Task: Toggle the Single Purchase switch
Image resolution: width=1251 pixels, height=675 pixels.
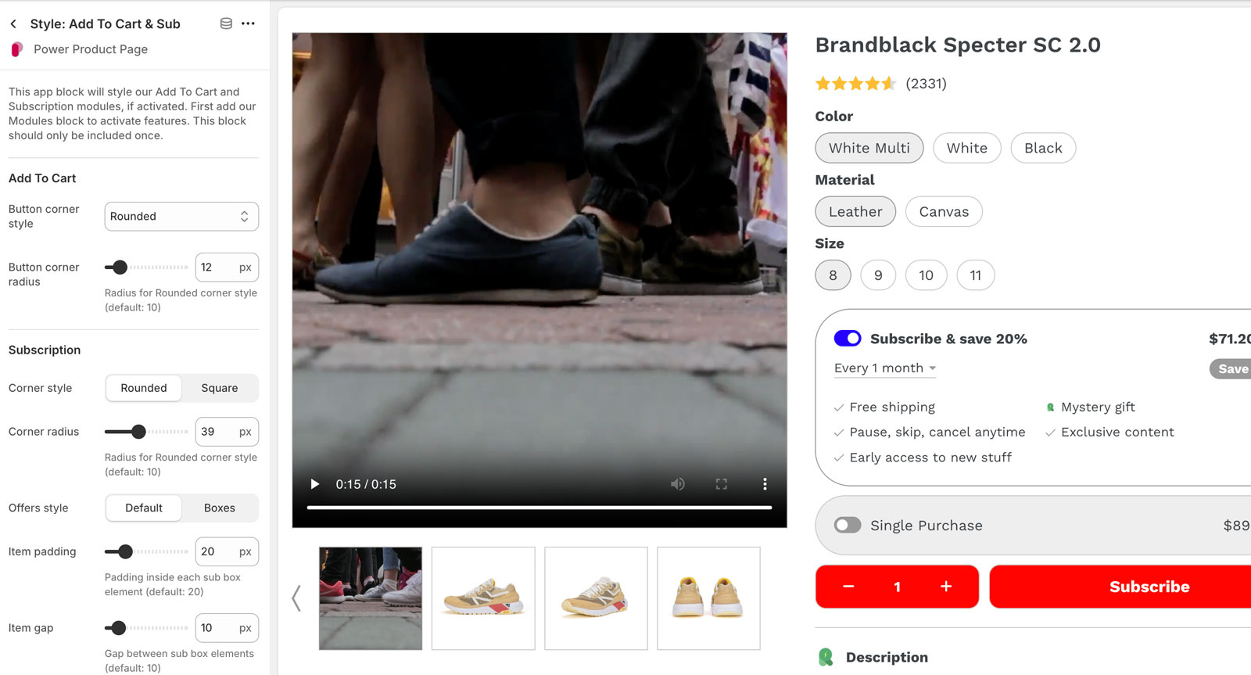Action: click(848, 526)
